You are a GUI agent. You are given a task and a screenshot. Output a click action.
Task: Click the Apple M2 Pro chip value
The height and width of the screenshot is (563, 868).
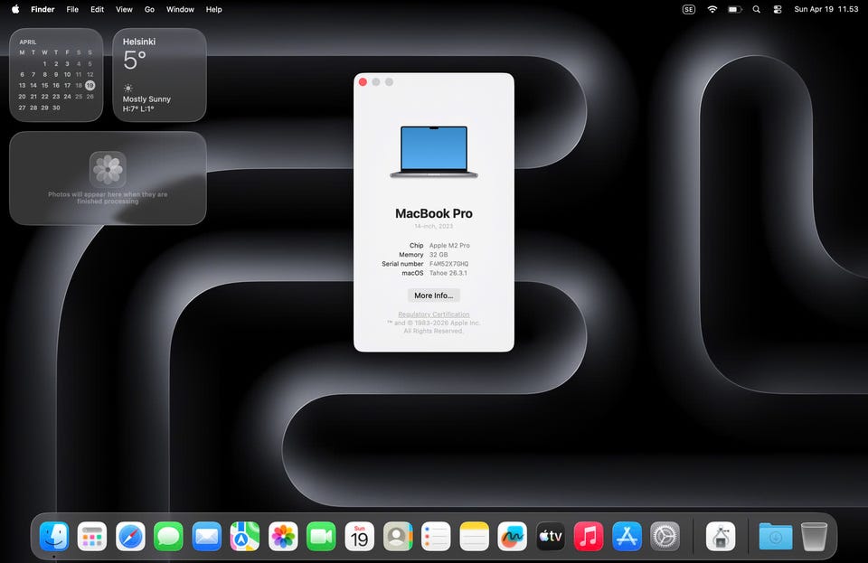click(449, 246)
